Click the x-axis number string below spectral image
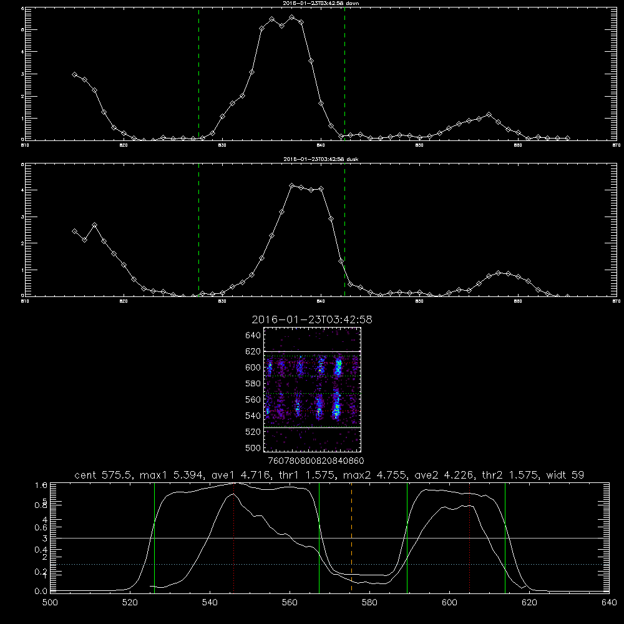Viewport: 624px width, 624px height. [316, 461]
